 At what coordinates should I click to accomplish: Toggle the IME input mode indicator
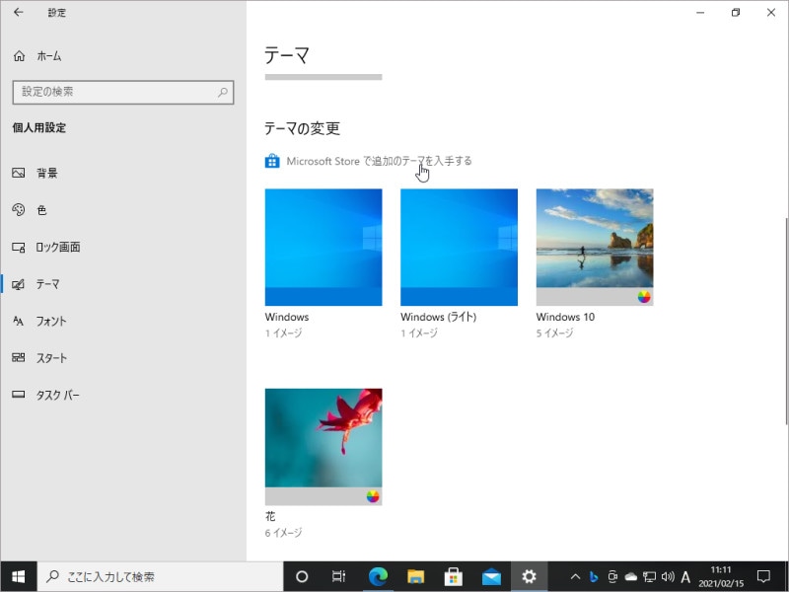pyautogui.click(x=687, y=577)
